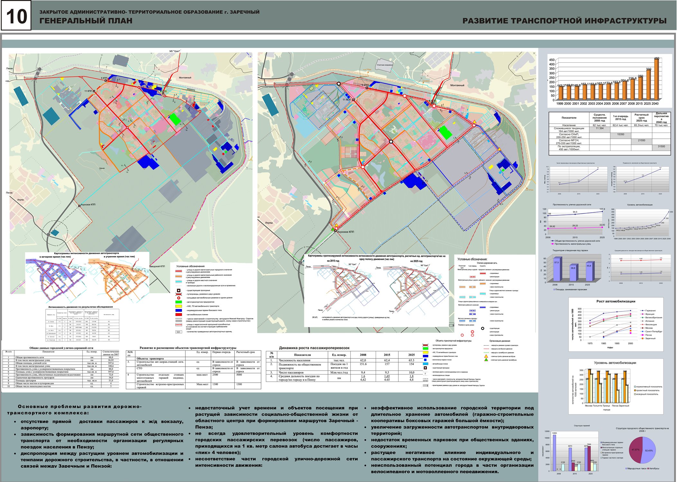Image resolution: width=678 pixels, height=482 pixels.
Task: Click yellow АЗС swatch in left legend
Action: click(179, 306)
